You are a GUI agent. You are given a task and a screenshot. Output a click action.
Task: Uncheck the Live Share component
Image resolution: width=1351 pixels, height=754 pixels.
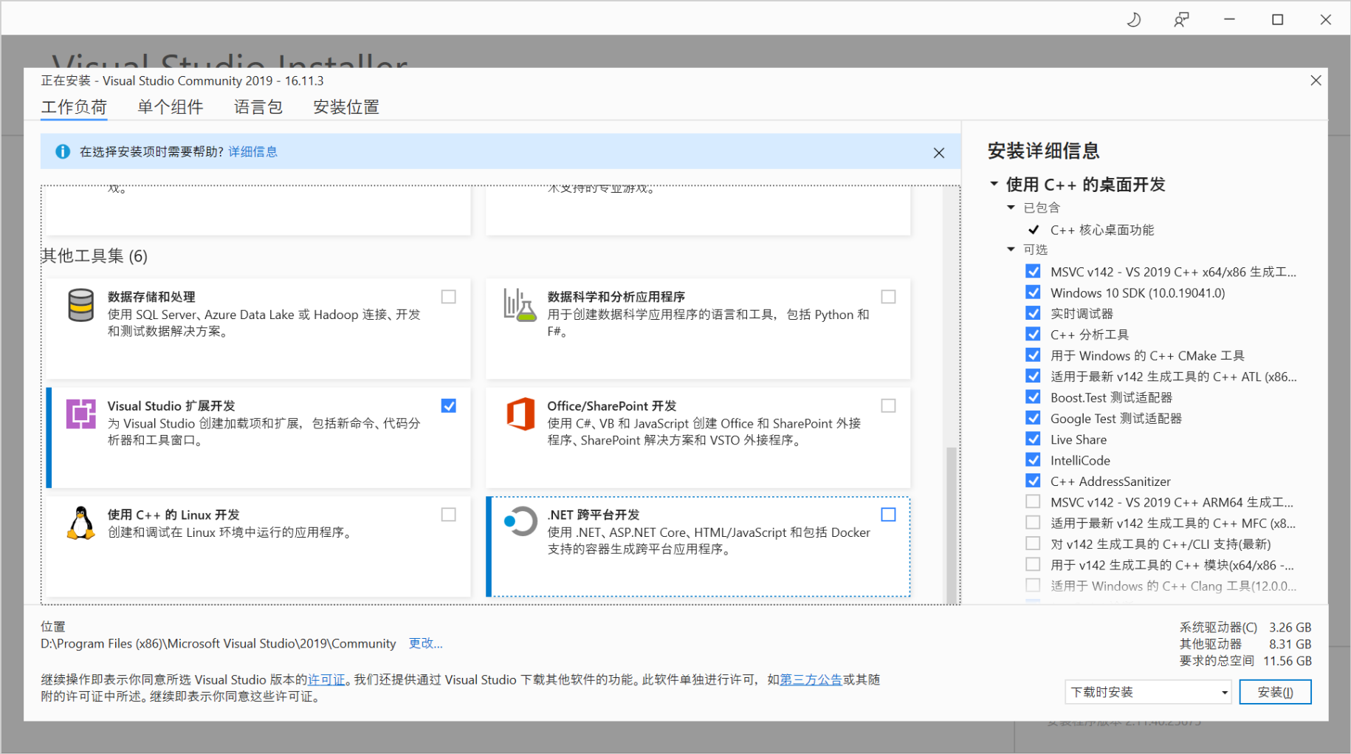1033,439
